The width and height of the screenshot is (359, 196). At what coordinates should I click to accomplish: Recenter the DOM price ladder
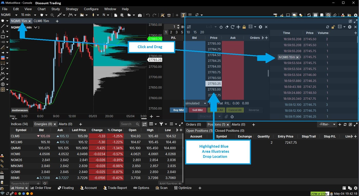(238, 27)
